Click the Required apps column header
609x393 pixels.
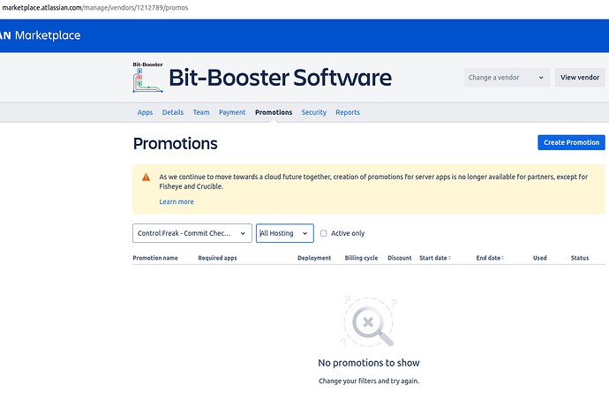(217, 258)
